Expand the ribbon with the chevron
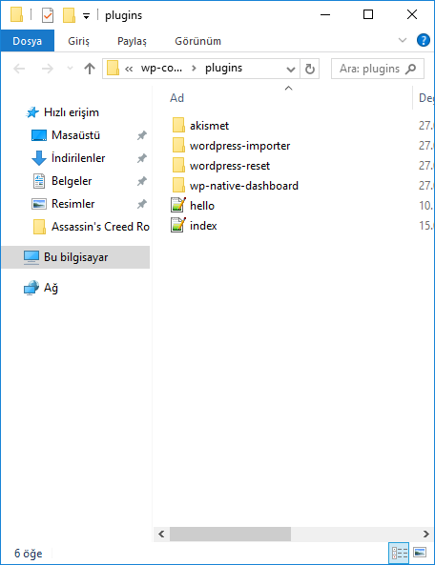This screenshot has width=435, height=565. (403, 40)
